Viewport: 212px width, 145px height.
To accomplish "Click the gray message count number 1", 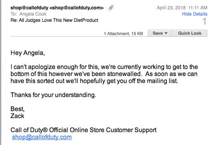I will coord(205,21).
